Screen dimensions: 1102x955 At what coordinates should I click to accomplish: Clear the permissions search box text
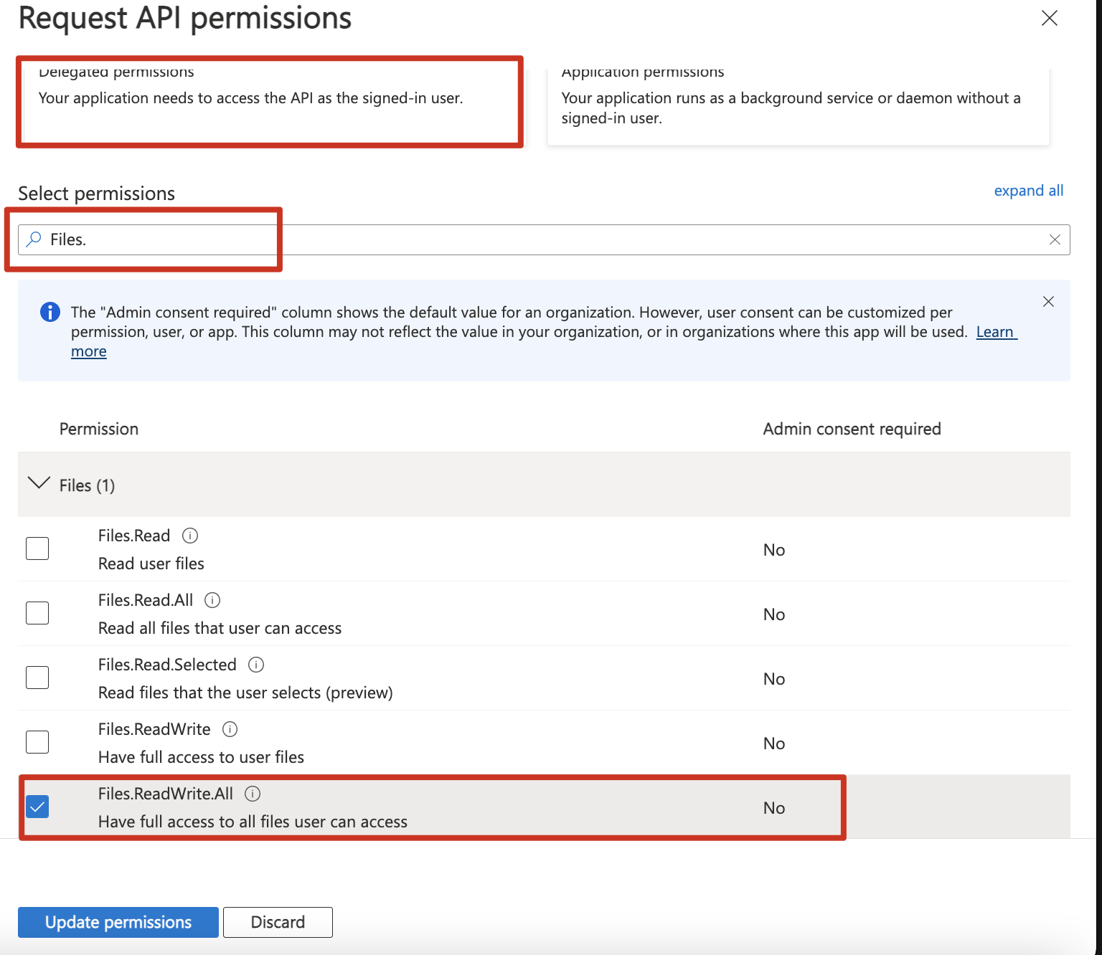coord(1055,239)
